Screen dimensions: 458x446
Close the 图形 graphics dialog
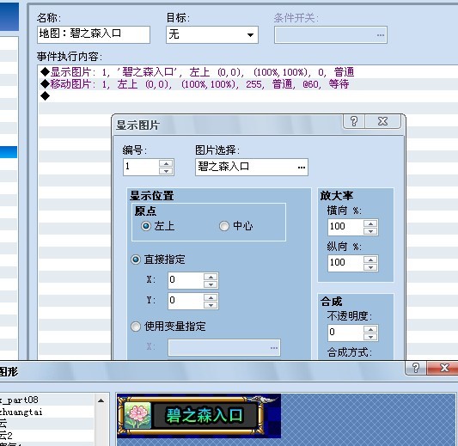click(x=444, y=368)
